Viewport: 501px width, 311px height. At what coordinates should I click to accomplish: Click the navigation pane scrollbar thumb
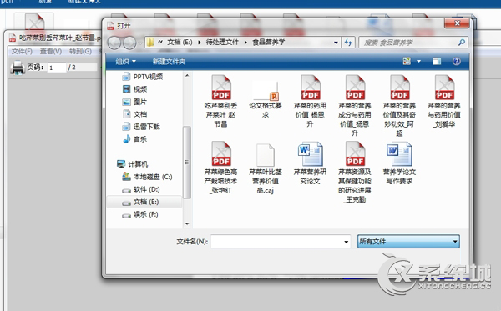tap(187, 163)
